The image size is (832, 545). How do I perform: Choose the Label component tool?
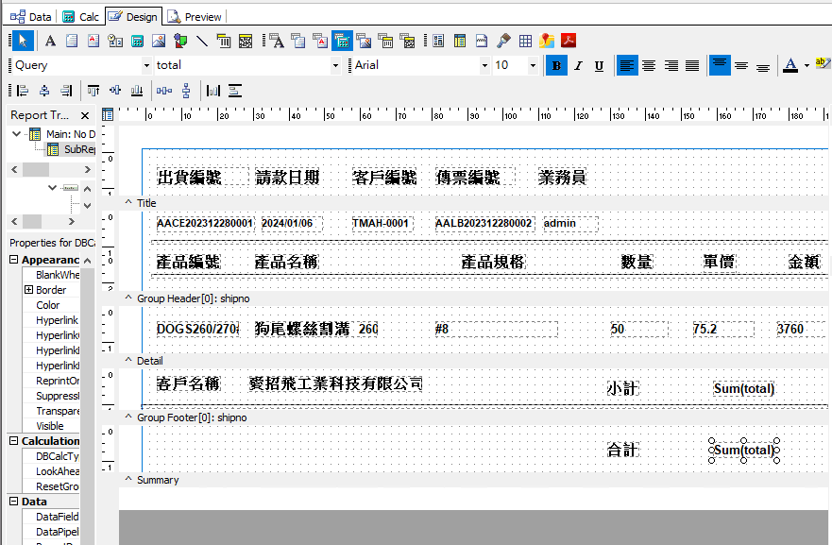pyautogui.click(x=50, y=41)
